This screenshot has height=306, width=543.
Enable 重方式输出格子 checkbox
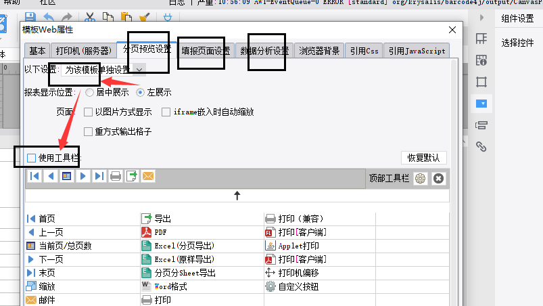click(89, 132)
